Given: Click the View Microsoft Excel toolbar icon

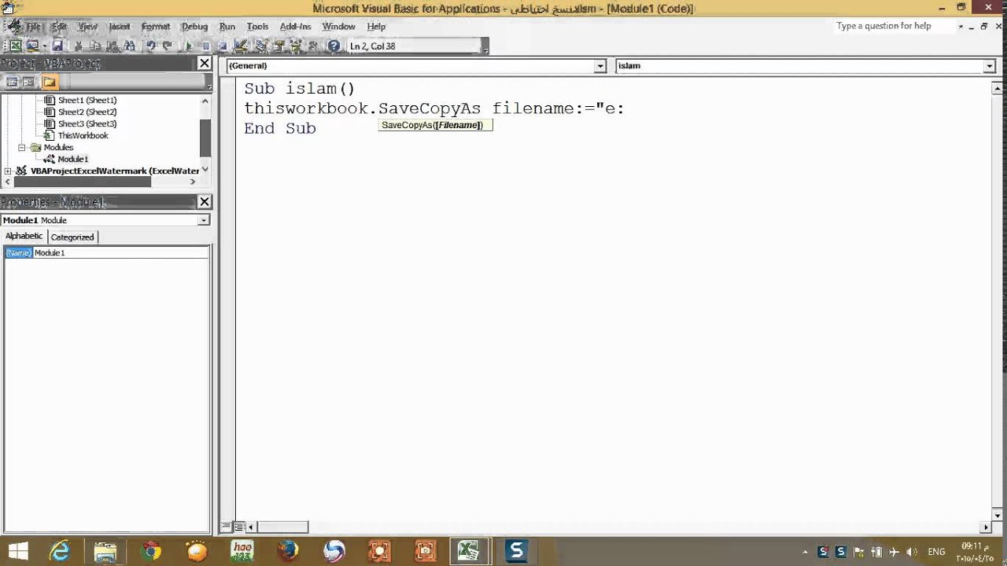Looking at the screenshot, I should click(x=16, y=46).
